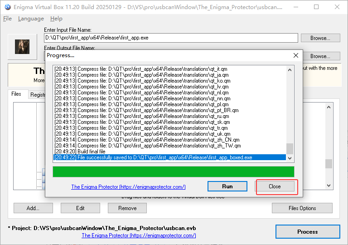
Task: Select the 'Build final file' log line
Action: pos(170,152)
